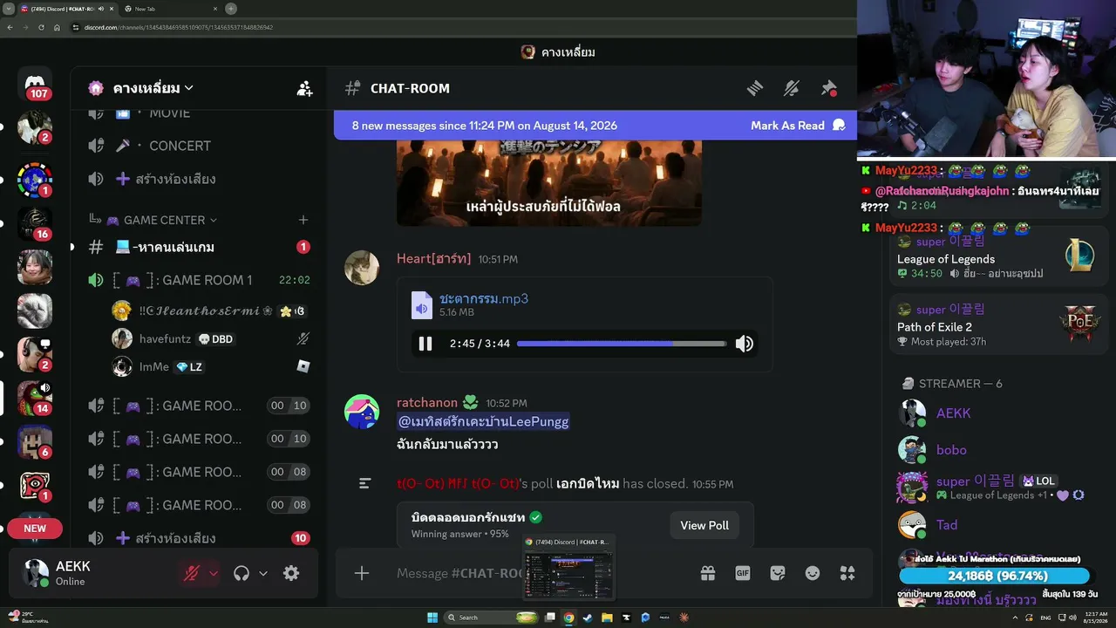This screenshot has width=1116, height=628.
Task: Pause the ชะตากรรม.mp3 audio playback
Action: (425, 344)
